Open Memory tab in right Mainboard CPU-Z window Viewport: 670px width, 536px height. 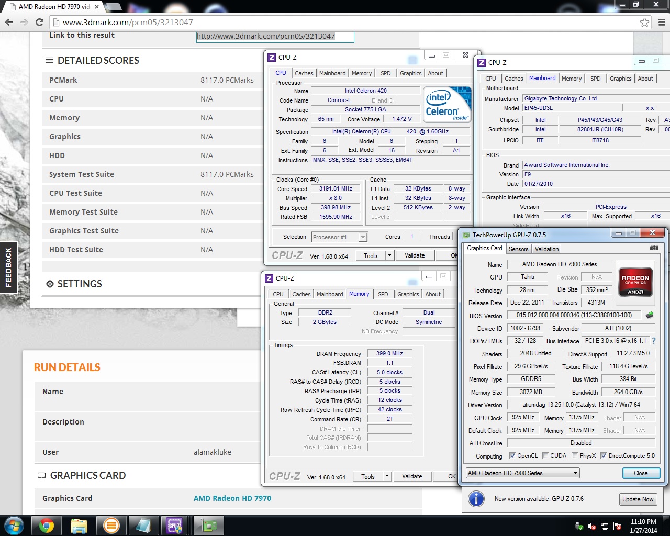click(572, 79)
